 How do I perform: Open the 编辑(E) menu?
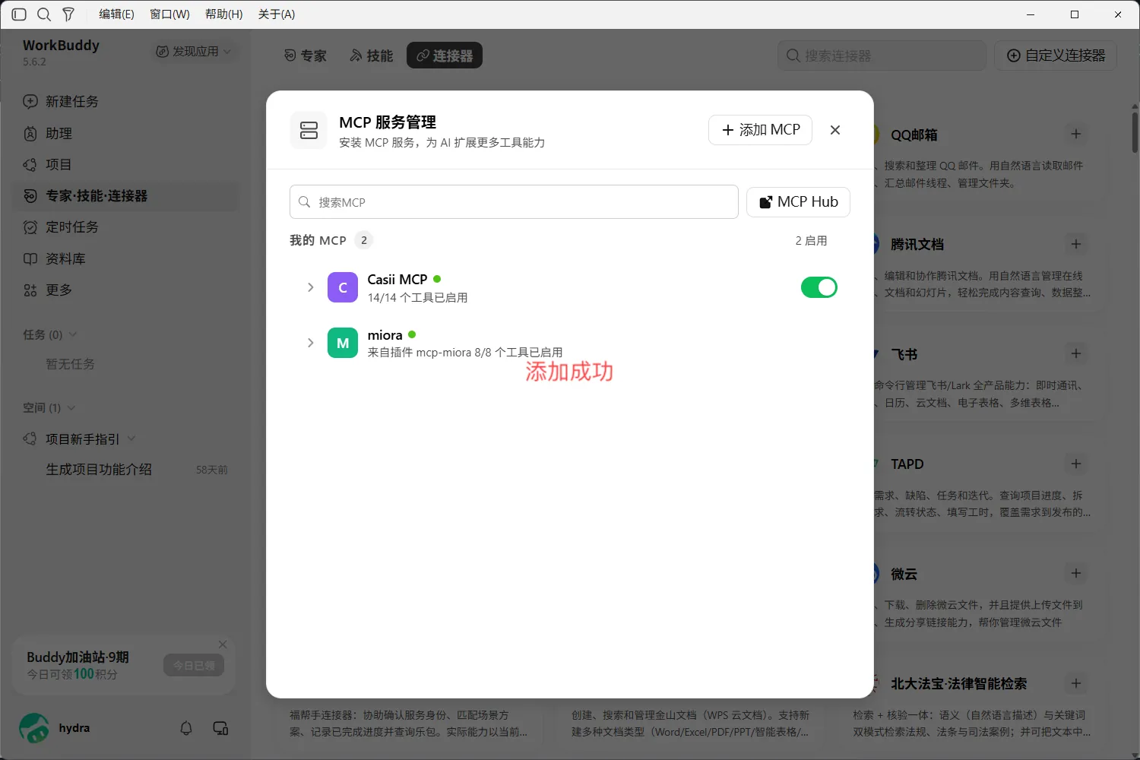116,14
